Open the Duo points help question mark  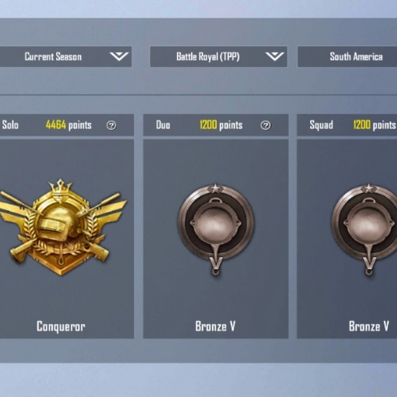[x=266, y=125]
